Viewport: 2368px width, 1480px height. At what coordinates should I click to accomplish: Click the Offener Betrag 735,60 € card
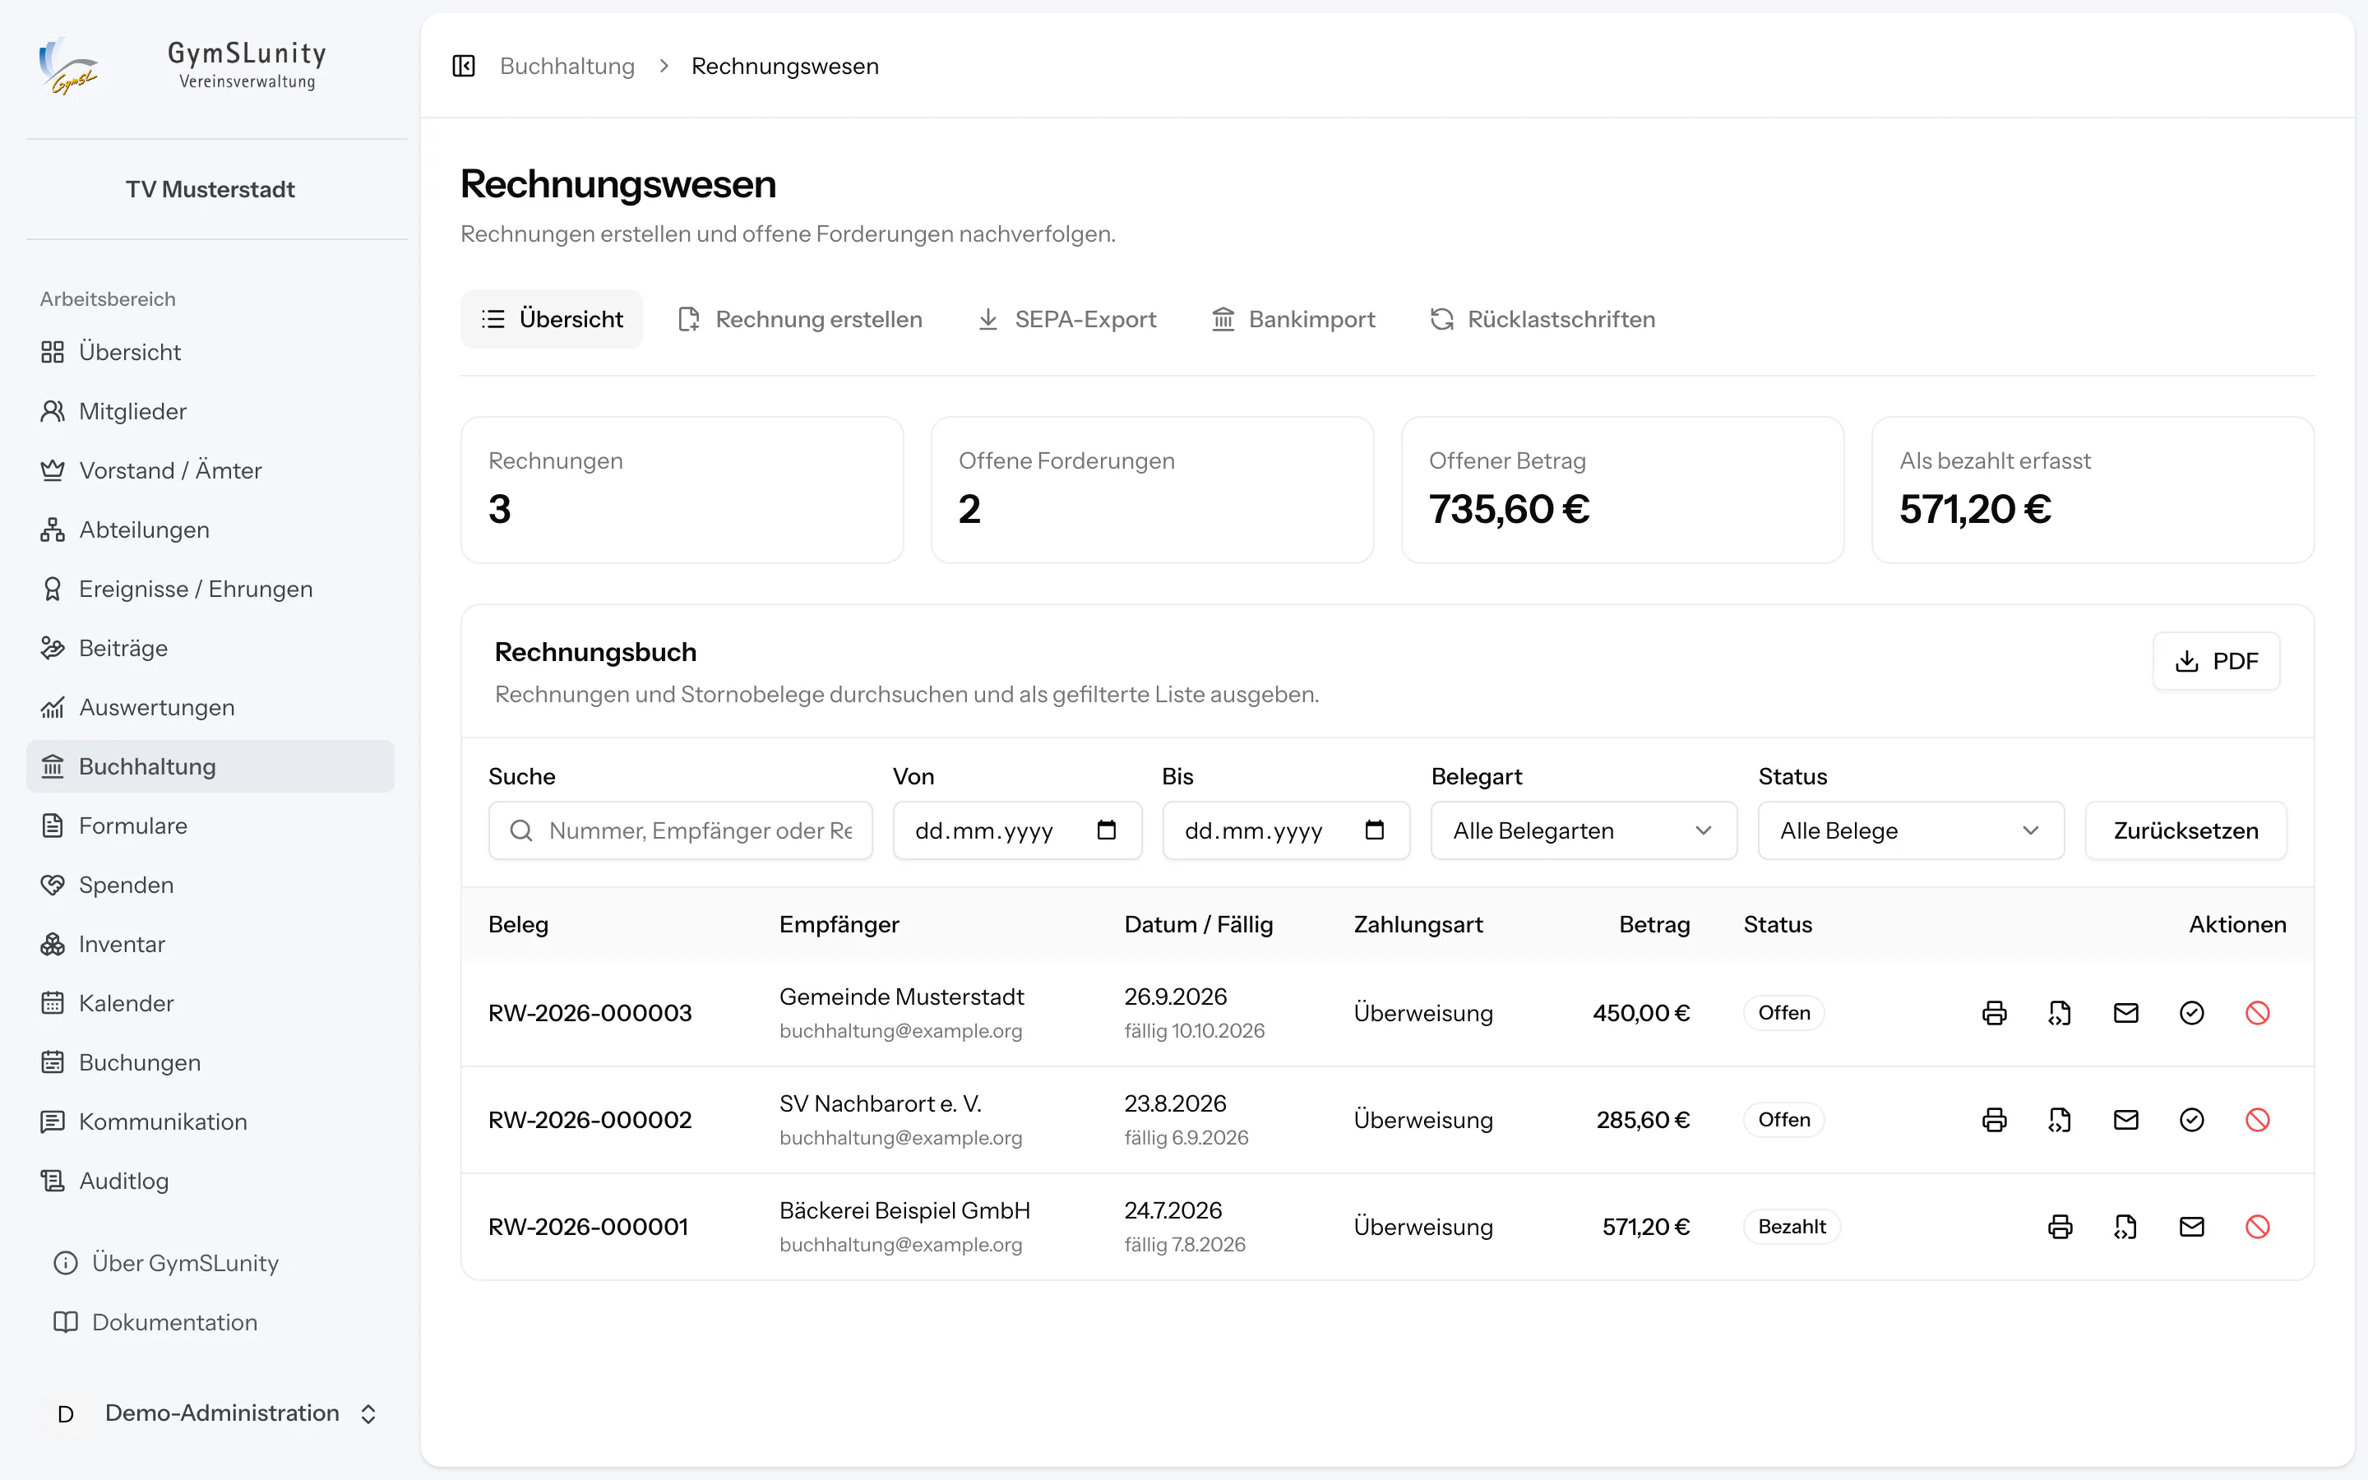[x=1622, y=489]
